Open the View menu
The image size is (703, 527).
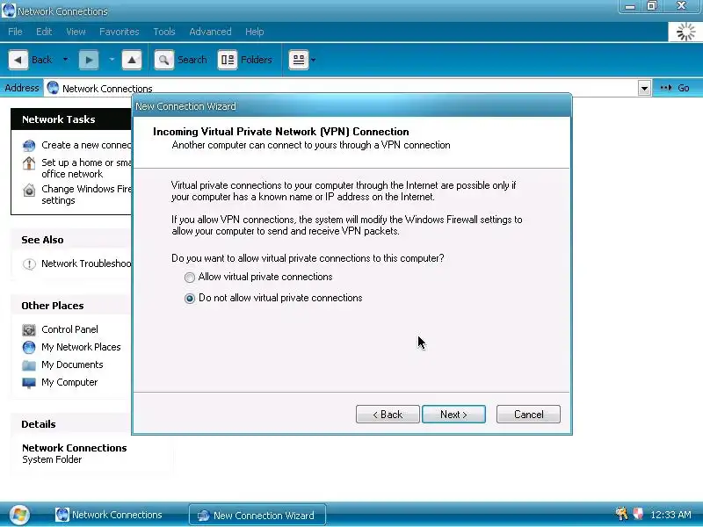[76, 32]
